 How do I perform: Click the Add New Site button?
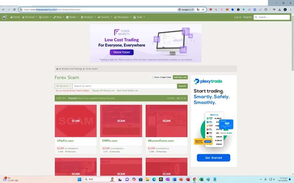point(180,77)
